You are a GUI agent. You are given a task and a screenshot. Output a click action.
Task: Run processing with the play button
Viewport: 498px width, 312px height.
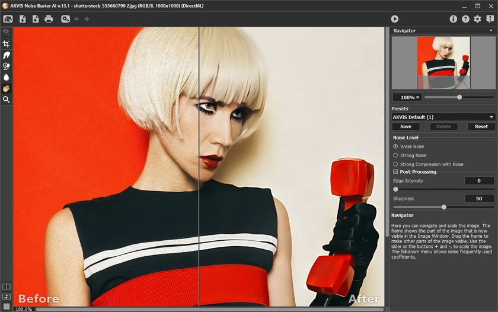point(395,19)
